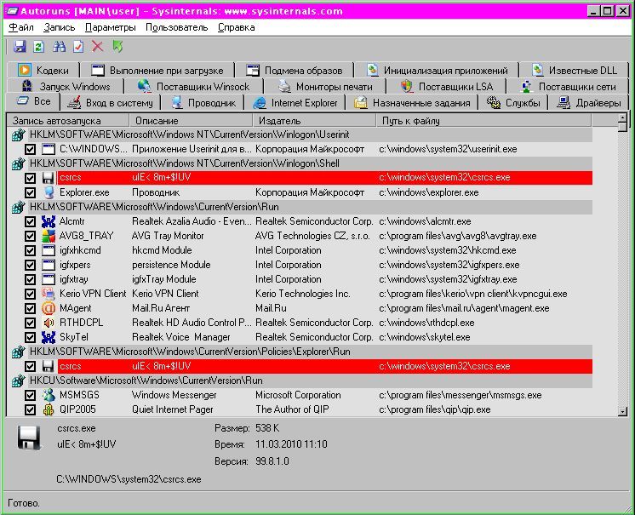Open the Службы tab
This screenshot has width=635, height=515.
pyautogui.click(x=513, y=103)
